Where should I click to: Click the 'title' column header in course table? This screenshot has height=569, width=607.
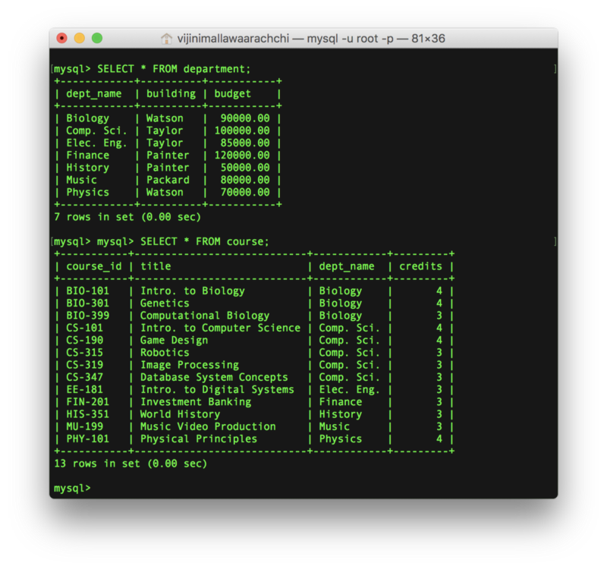coord(156,266)
